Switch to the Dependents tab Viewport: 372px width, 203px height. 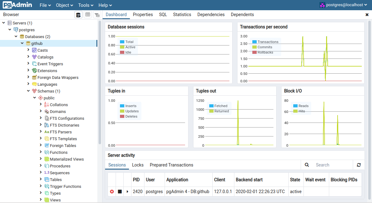point(242,15)
